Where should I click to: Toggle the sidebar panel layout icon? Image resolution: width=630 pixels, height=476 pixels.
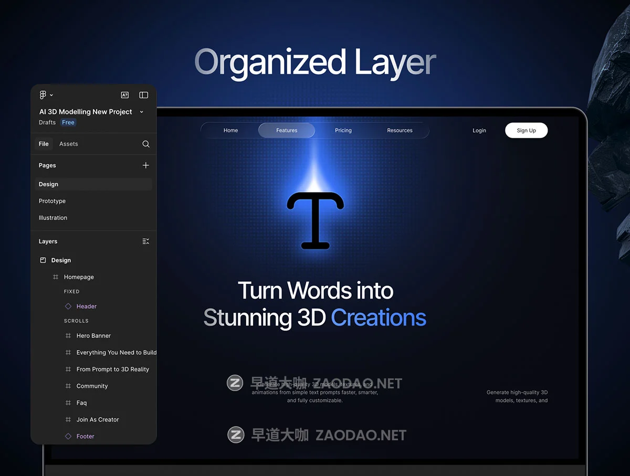(x=143, y=95)
